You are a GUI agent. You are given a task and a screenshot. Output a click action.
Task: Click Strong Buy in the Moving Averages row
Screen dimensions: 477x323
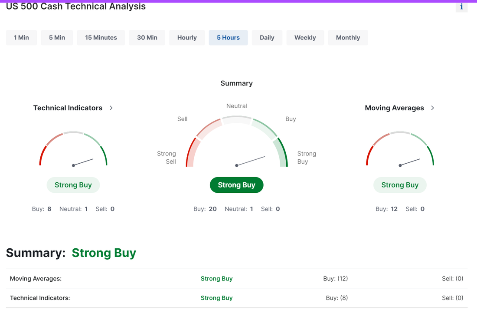click(216, 279)
